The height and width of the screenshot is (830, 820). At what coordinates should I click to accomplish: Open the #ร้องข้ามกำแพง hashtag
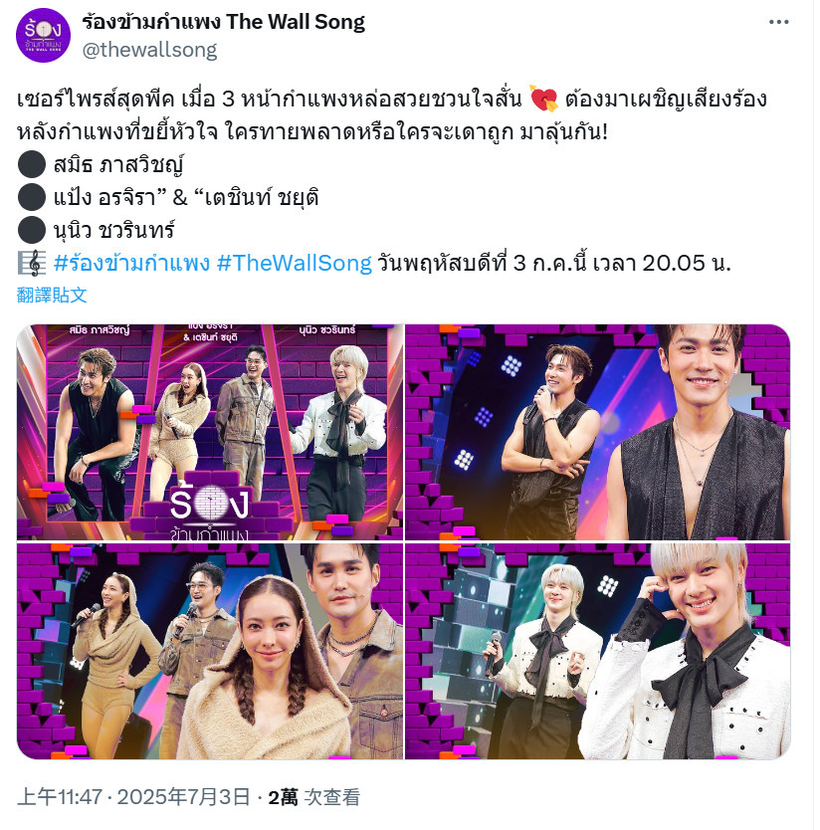pos(131,263)
